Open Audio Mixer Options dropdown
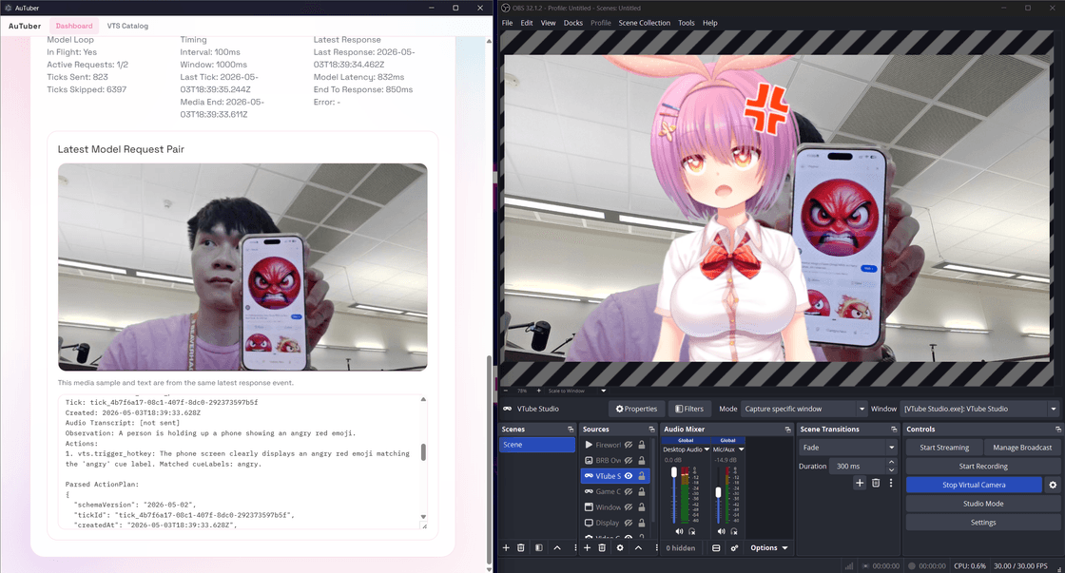 pyautogui.click(x=769, y=548)
